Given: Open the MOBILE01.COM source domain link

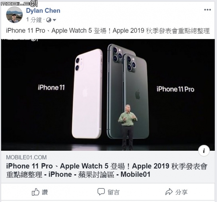Looking at the screenshot, I should [26, 157].
